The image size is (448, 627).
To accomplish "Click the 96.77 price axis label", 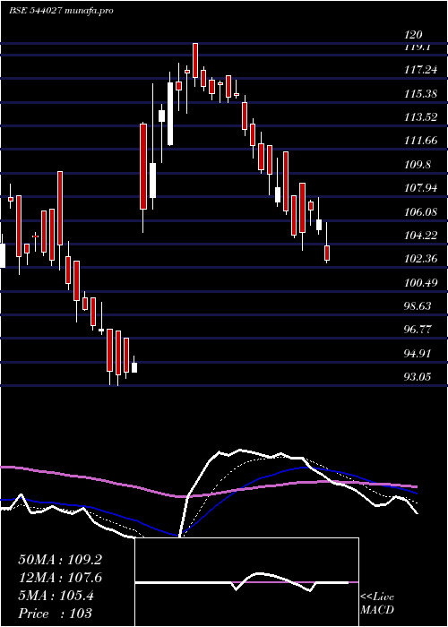I will (x=418, y=330).
